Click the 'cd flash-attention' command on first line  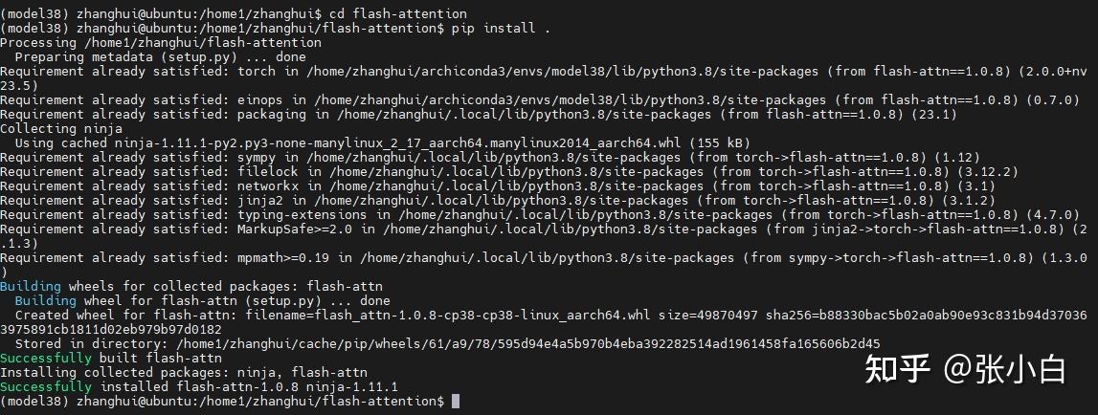[x=399, y=13]
